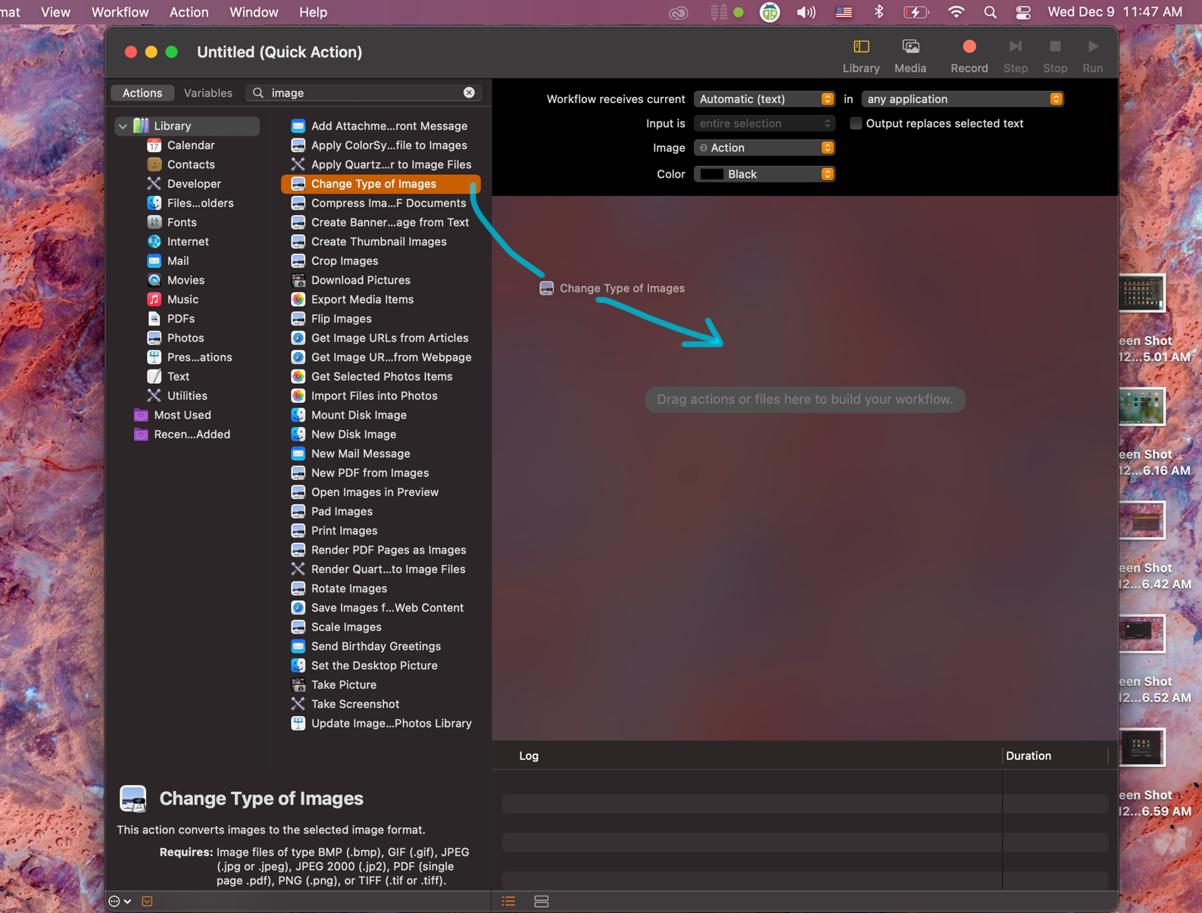Select the Movies library category

click(186, 280)
